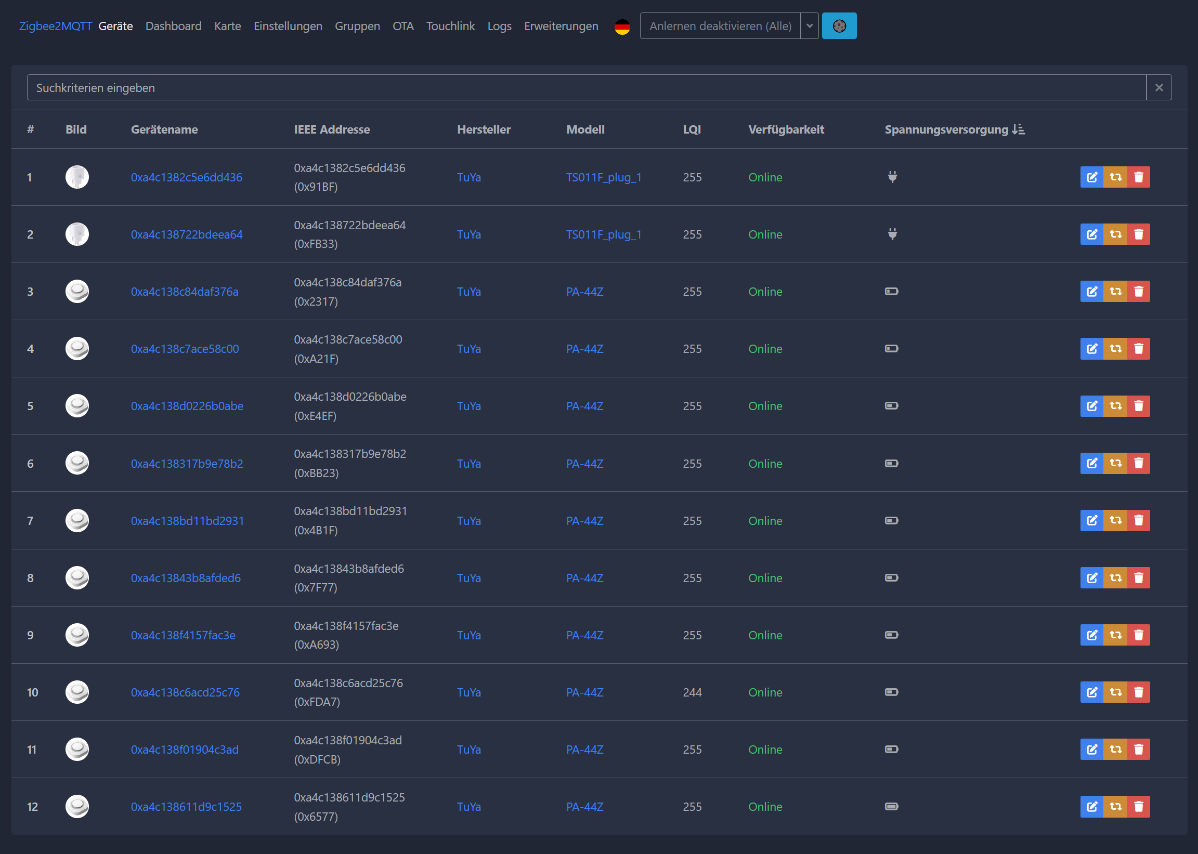
Task: Sort by Spannungsversorgung column
Action: coord(955,129)
